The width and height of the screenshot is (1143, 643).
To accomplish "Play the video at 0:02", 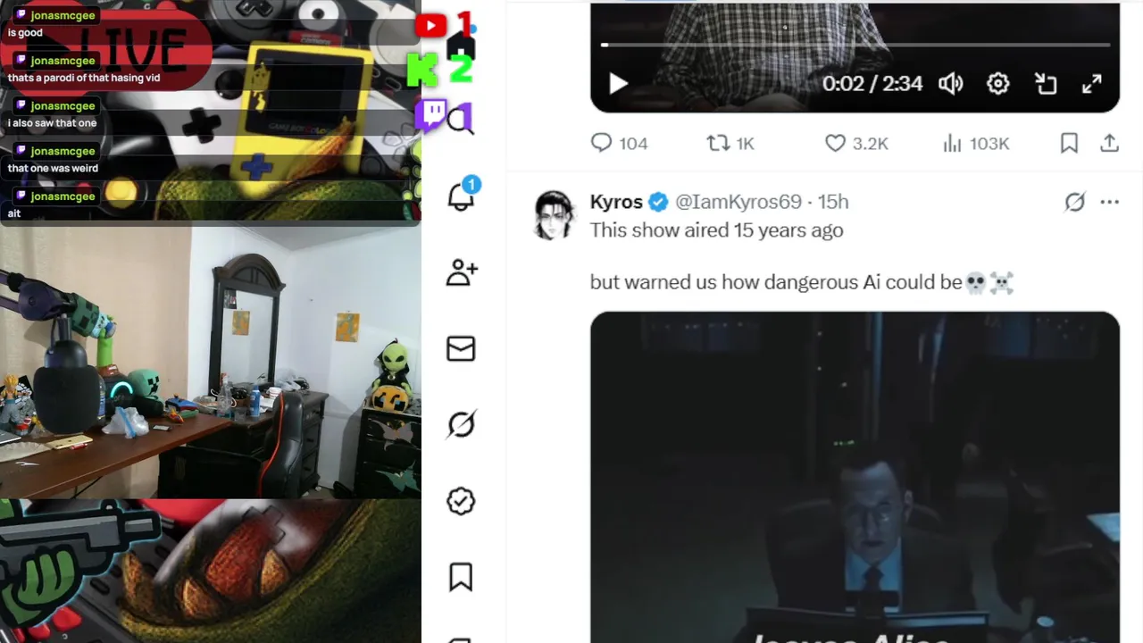I will 618,84.
